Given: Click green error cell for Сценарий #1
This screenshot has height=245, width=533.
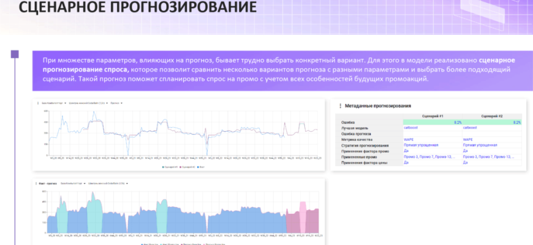Looking at the screenshot, I should (432, 123).
